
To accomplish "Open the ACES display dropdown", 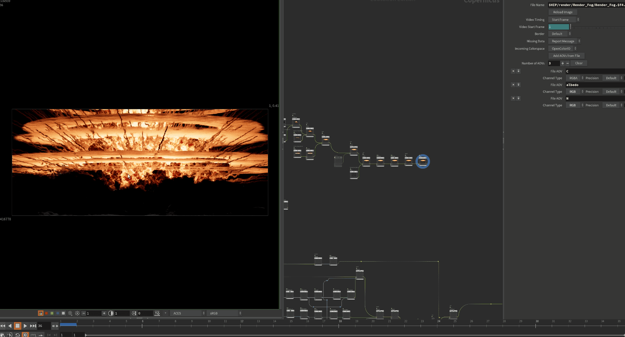I will pyautogui.click(x=188, y=313).
